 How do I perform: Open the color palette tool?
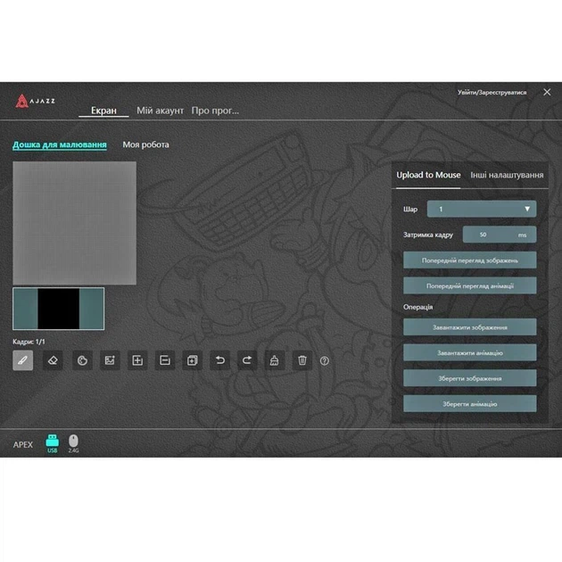[x=82, y=360]
